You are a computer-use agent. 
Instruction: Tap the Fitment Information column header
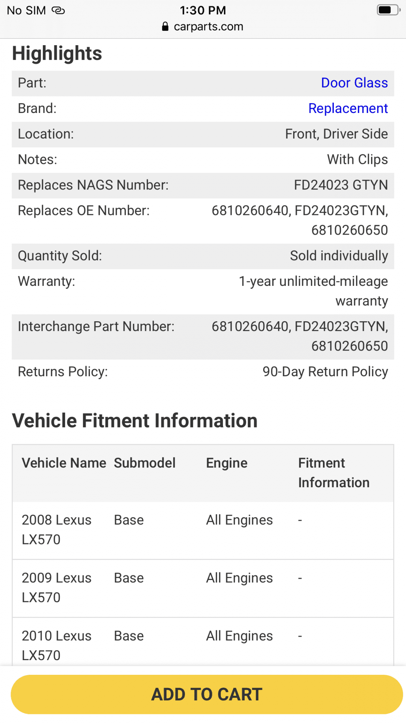pyautogui.click(x=334, y=473)
